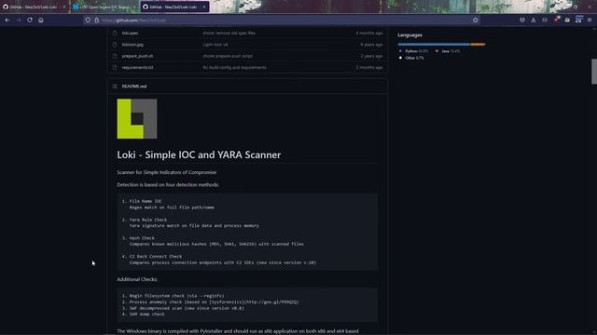
Task: Click the '3. Hash Check' line
Action: [138, 238]
